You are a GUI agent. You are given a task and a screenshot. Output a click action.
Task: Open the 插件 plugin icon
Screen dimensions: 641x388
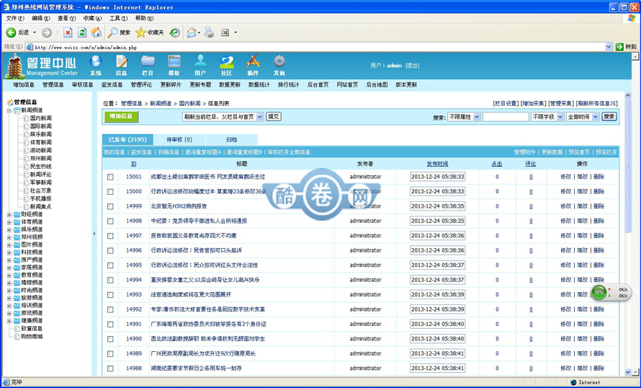(253, 62)
